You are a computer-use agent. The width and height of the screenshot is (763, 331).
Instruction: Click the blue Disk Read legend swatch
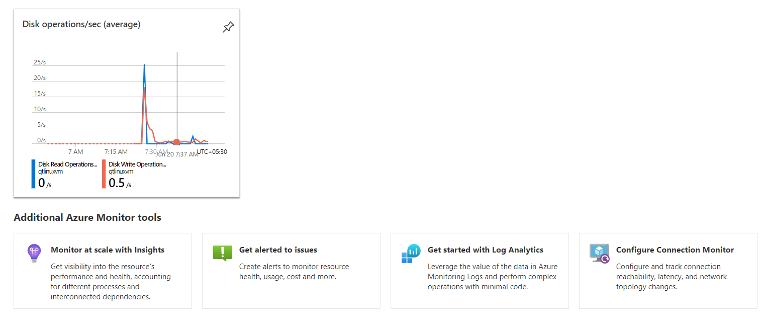tap(34, 174)
